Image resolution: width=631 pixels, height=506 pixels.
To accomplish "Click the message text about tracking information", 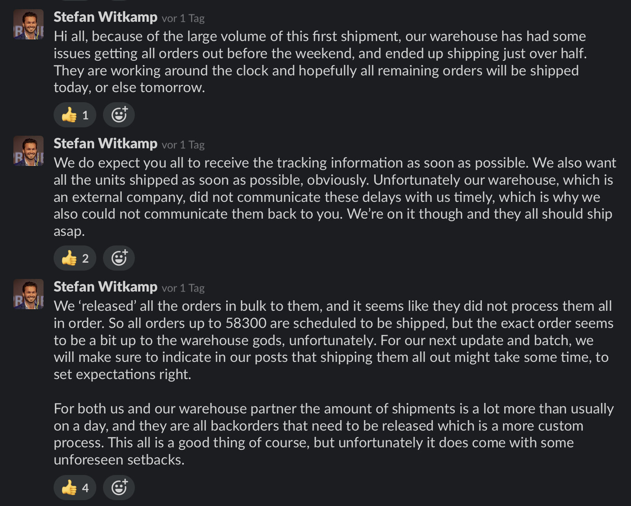I will click(x=335, y=197).
